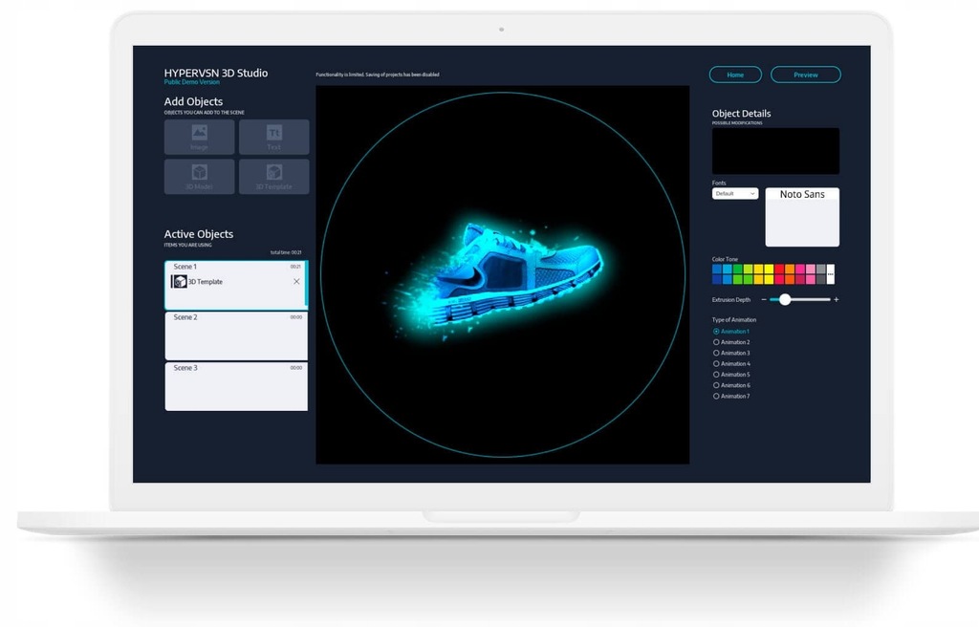Select the Animation 2 radio button
Viewport: 979px width, 627px height.
click(x=716, y=342)
